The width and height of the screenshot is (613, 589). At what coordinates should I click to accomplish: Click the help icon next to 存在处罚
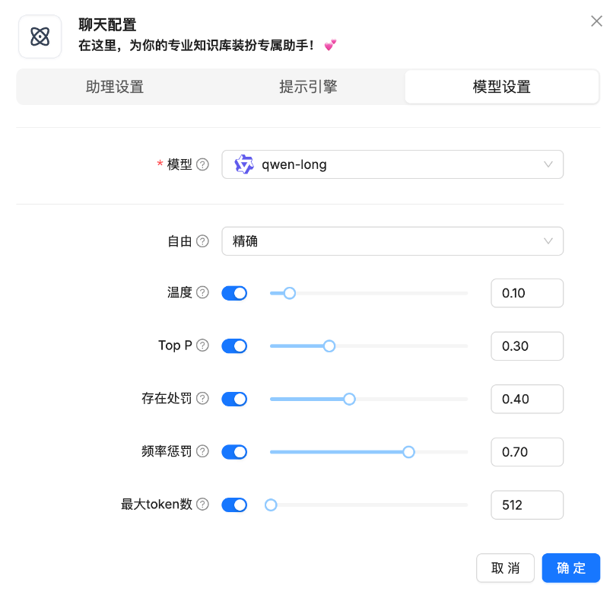202,399
